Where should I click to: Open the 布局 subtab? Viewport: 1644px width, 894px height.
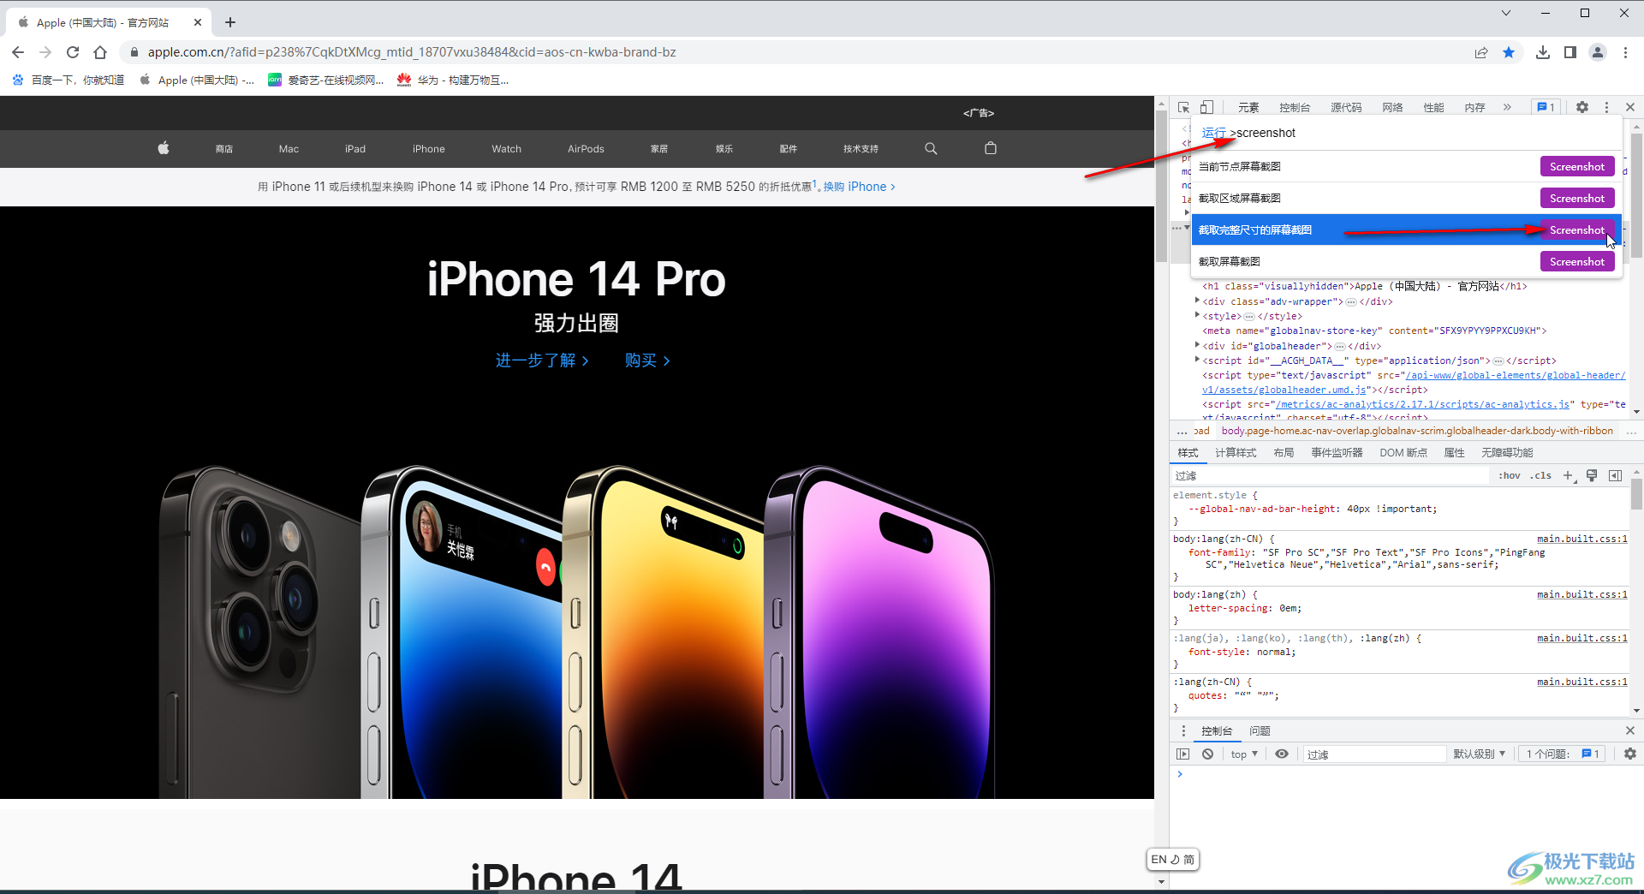click(1284, 452)
